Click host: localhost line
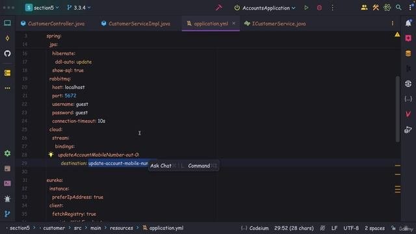416x234 pixels. click(x=68, y=87)
